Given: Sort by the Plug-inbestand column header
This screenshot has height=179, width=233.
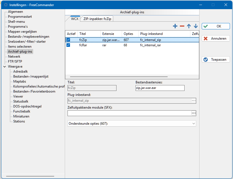Looking at the screenshot, I should pyautogui.click(x=164, y=34).
